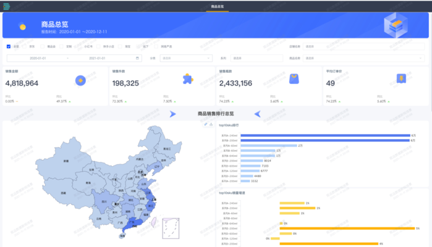
Task: Click arrow icon left of 商品销售排行总览
Action: (172, 114)
